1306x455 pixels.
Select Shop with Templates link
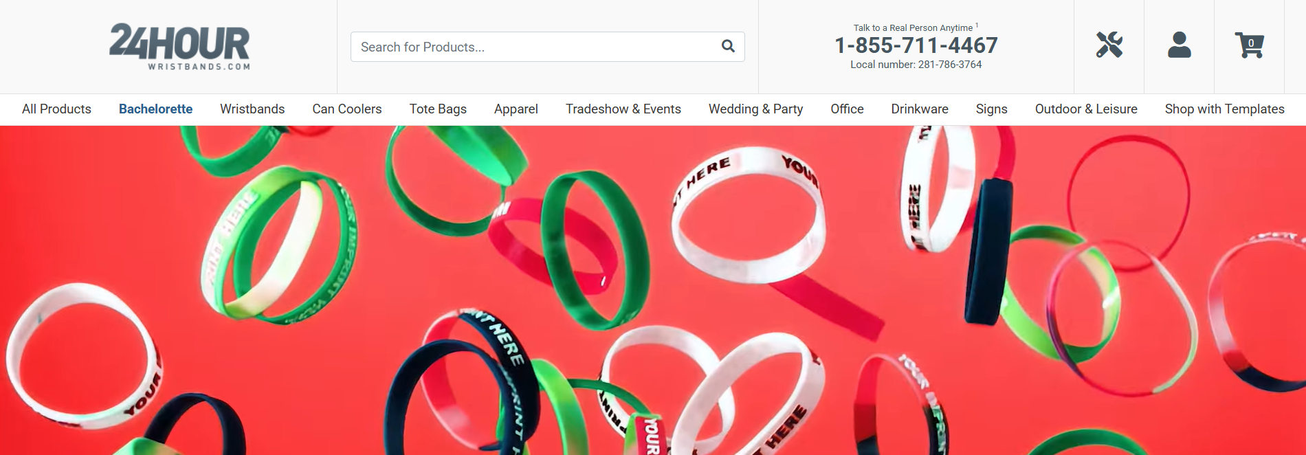(1225, 109)
